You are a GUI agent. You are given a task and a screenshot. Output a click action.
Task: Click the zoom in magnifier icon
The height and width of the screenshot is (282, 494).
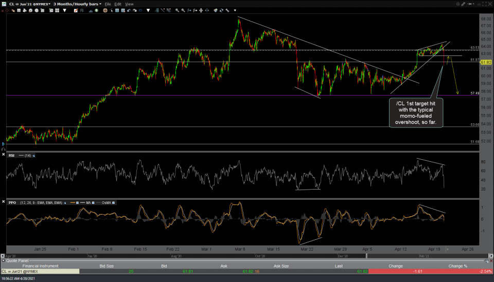point(176,10)
